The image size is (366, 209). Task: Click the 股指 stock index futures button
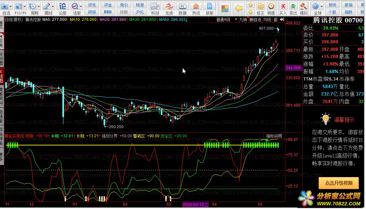(x=348, y=5)
